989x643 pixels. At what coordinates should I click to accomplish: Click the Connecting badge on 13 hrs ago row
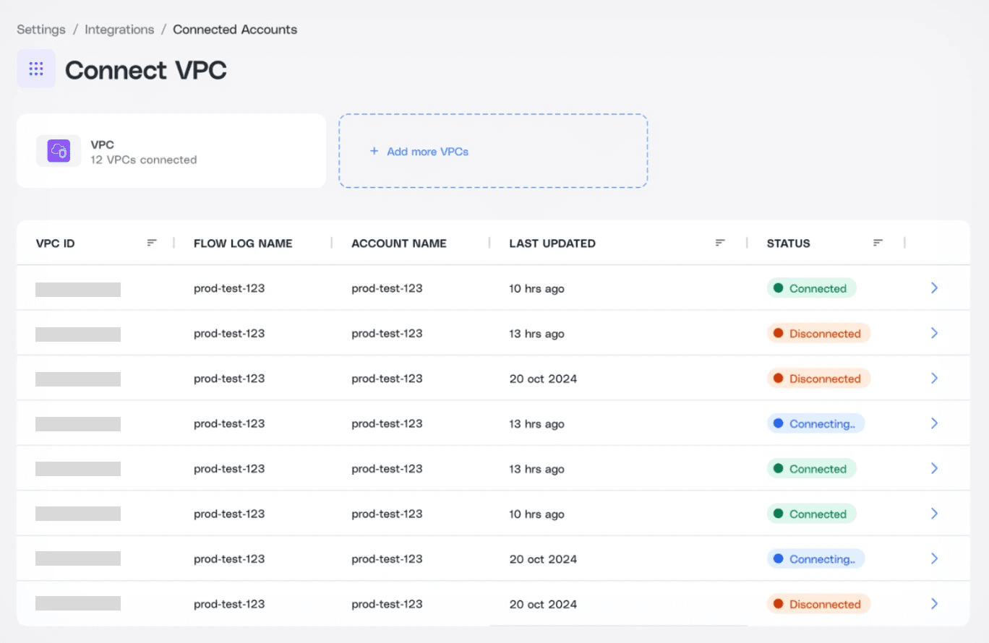815,423
